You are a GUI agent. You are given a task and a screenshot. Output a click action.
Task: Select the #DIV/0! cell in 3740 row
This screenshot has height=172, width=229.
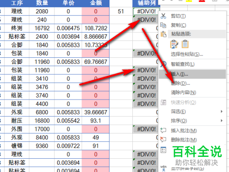(x=146, y=95)
